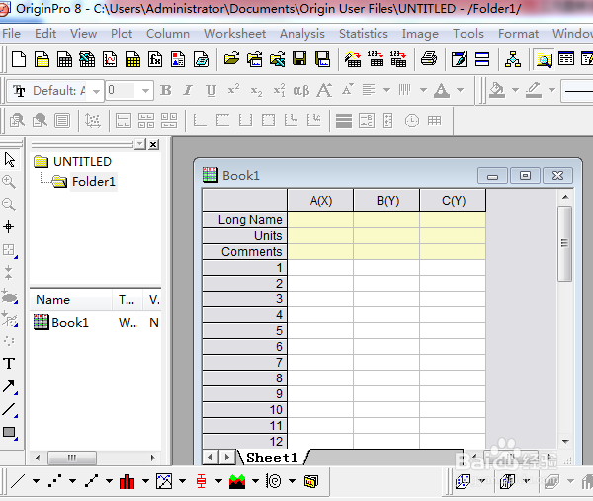Select the Rectangle drawing tool
This screenshot has width=593, height=501.
pyautogui.click(x=9, y=432)
